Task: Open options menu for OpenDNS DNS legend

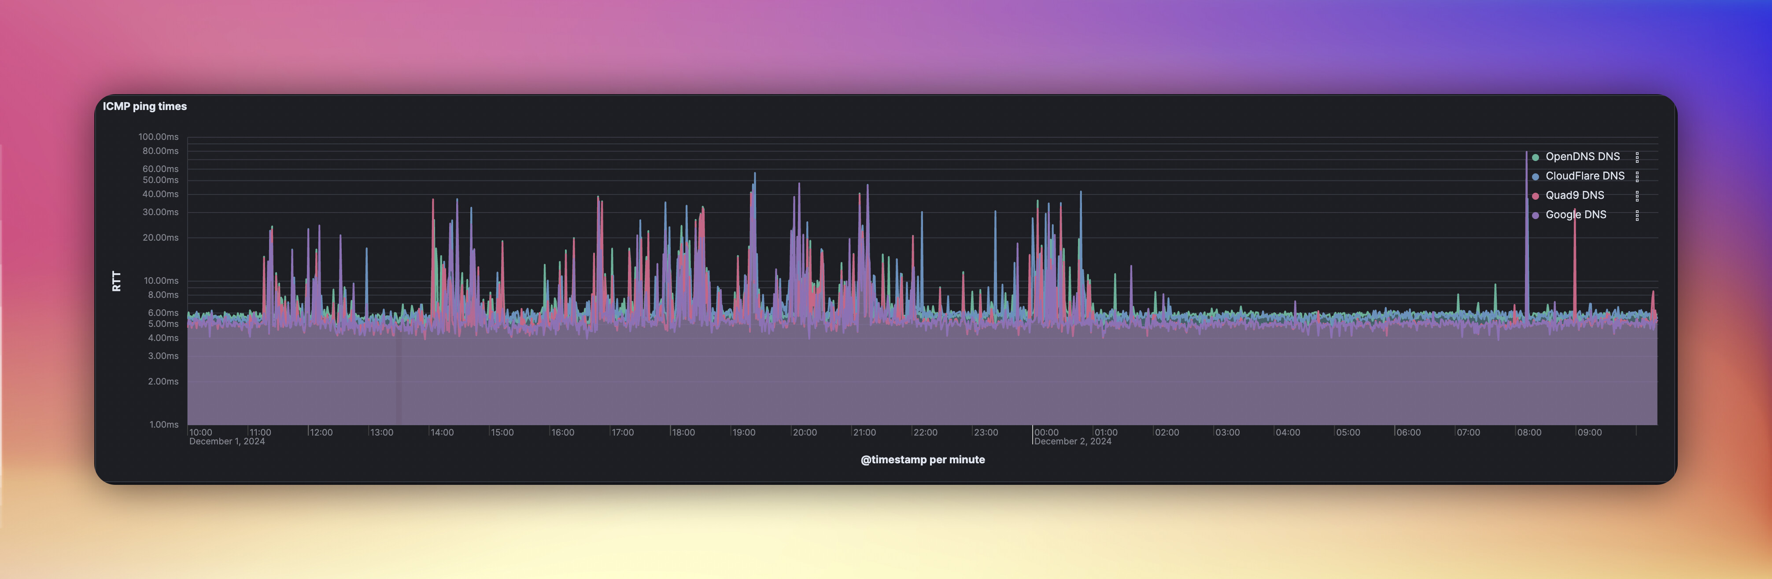Action: tap(1637, 158)
